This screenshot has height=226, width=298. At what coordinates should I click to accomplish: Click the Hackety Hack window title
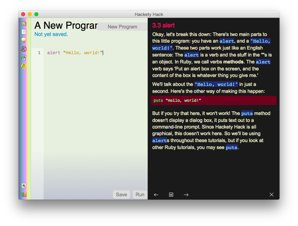pos(149,15)
